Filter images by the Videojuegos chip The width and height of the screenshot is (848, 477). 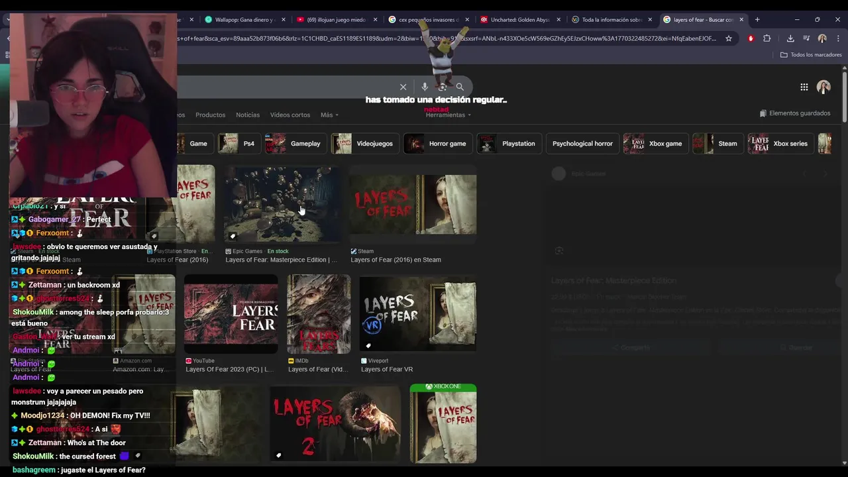click(x=364, y=143)
